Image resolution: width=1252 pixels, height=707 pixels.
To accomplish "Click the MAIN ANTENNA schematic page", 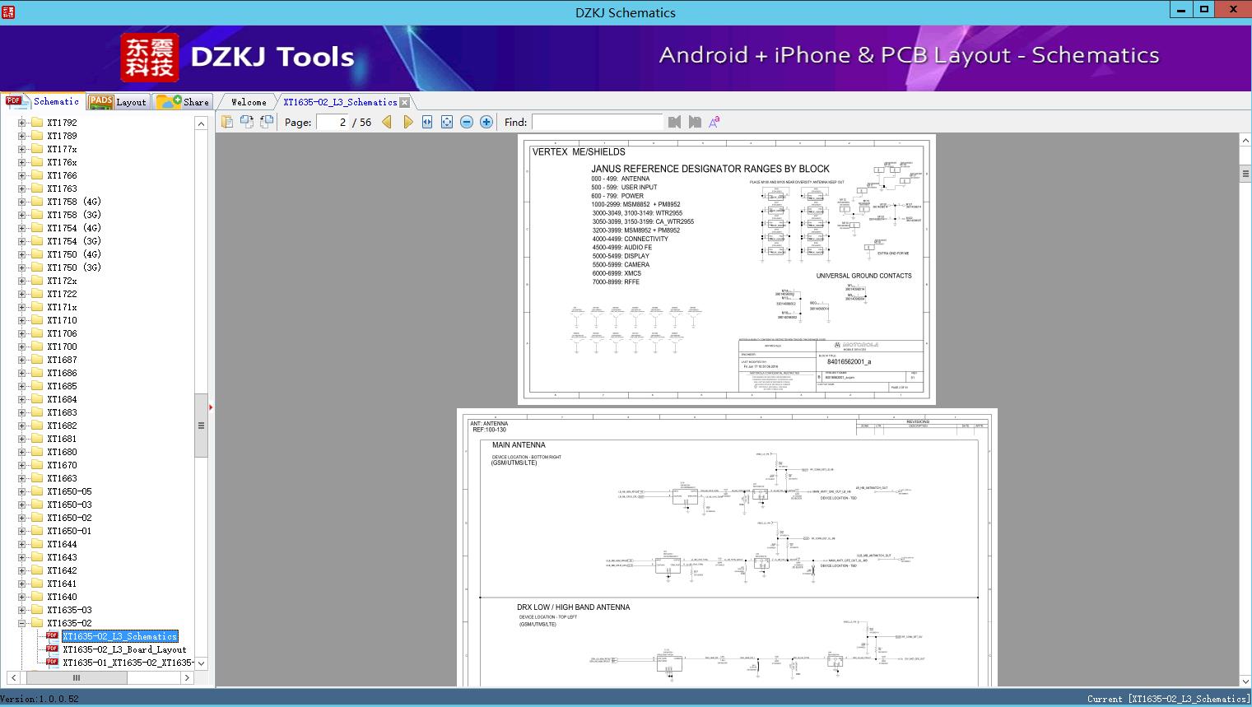I will 727,547.
